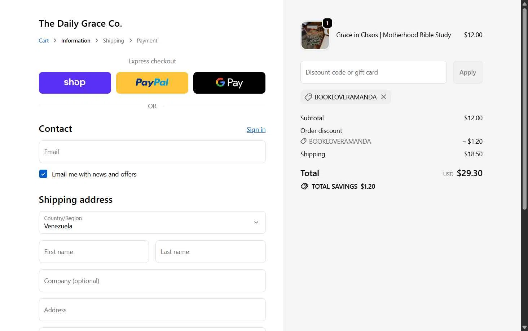Pay with Shop Pay express checkout
This screenshot has height=331, width=528.
click(x=75, y=83)
